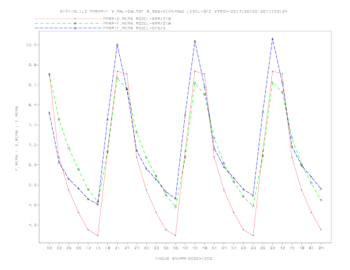Viewport: 350px width, 270px height.
Task: Click x-axis tick label 33
Action: click(156, 248)
